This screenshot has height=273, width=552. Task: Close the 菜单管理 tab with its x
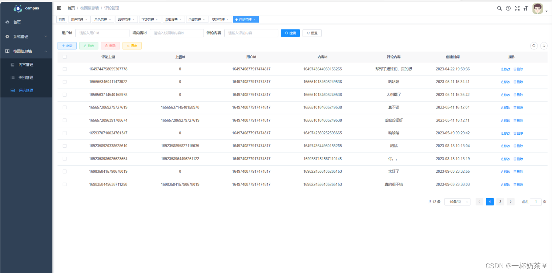click(133, 20)
